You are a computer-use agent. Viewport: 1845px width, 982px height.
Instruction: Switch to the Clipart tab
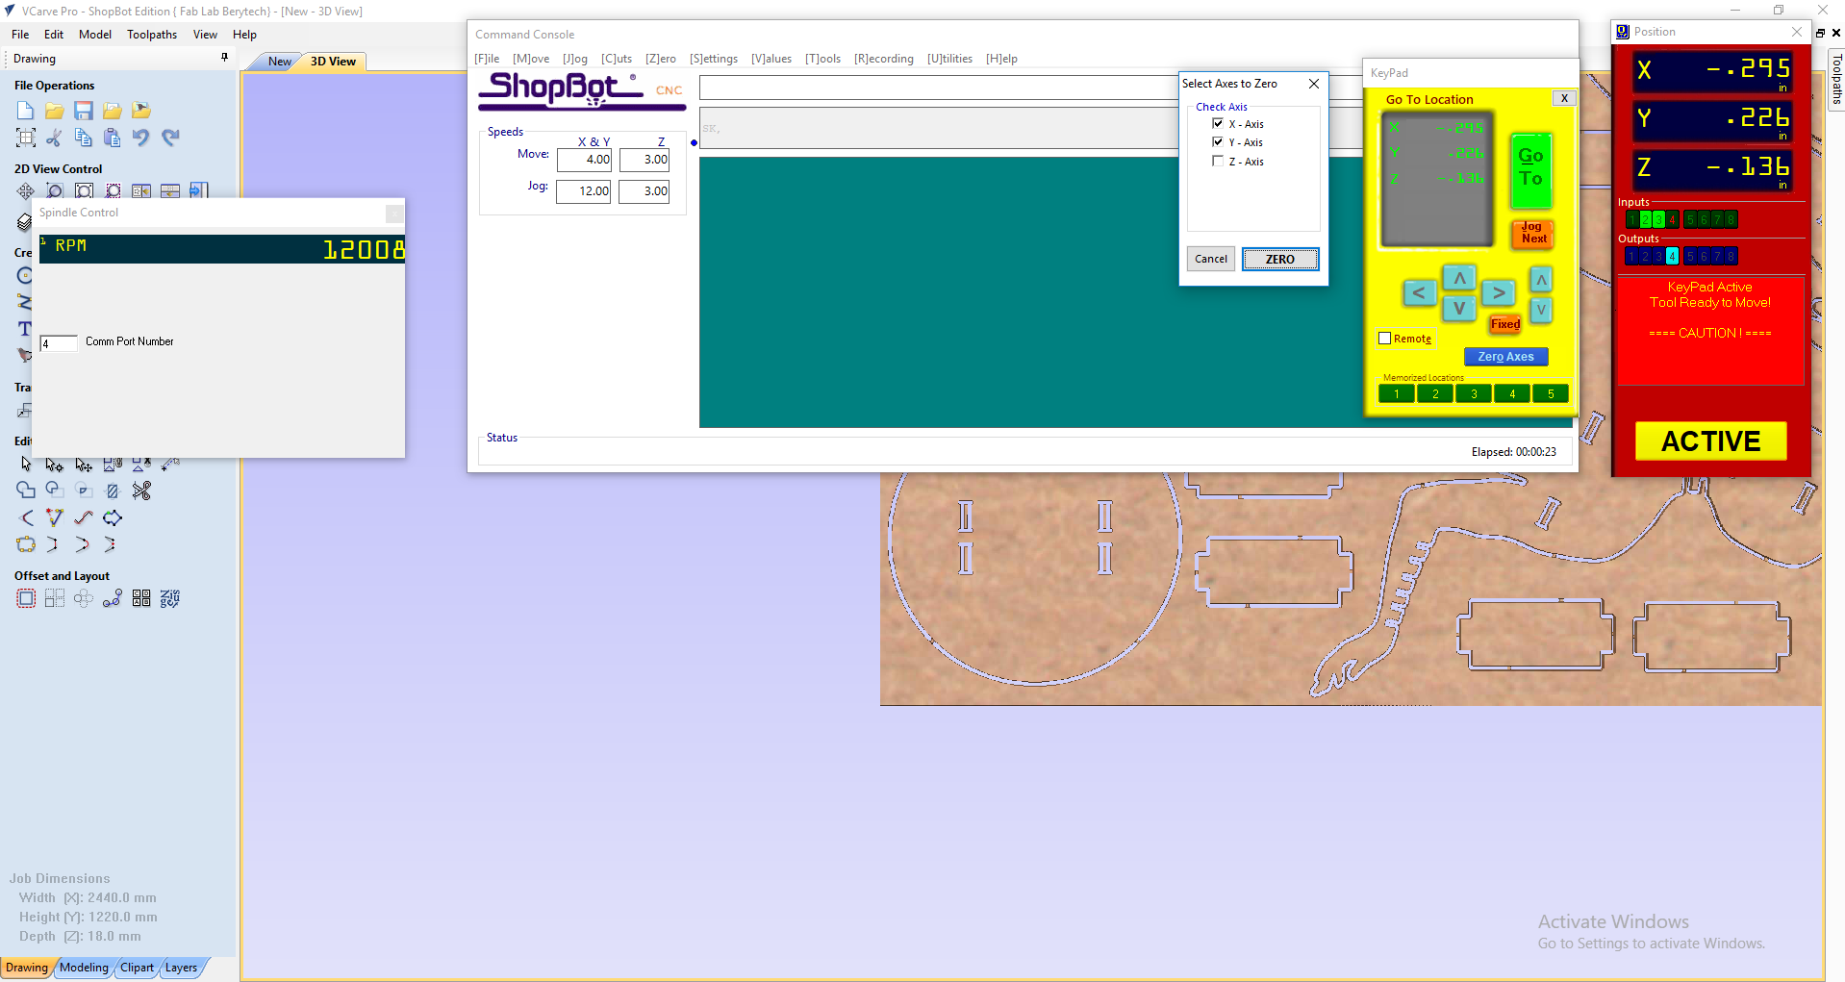(137, 968)
